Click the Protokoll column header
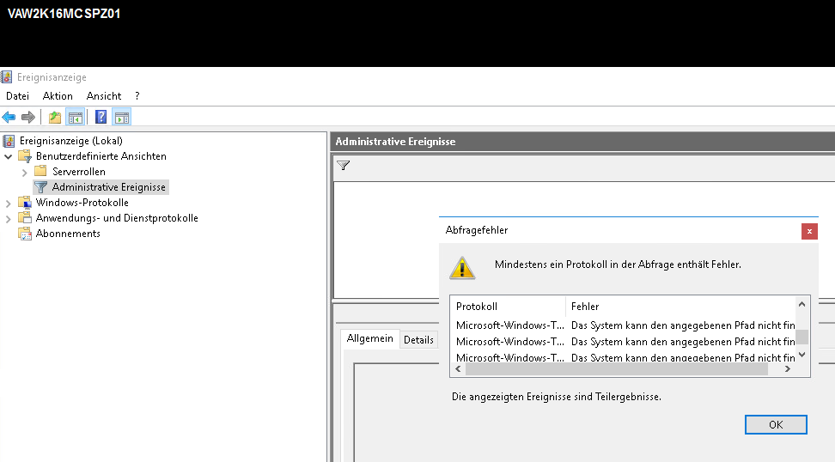Screen dimensions: 835x462 coord(508,307)
